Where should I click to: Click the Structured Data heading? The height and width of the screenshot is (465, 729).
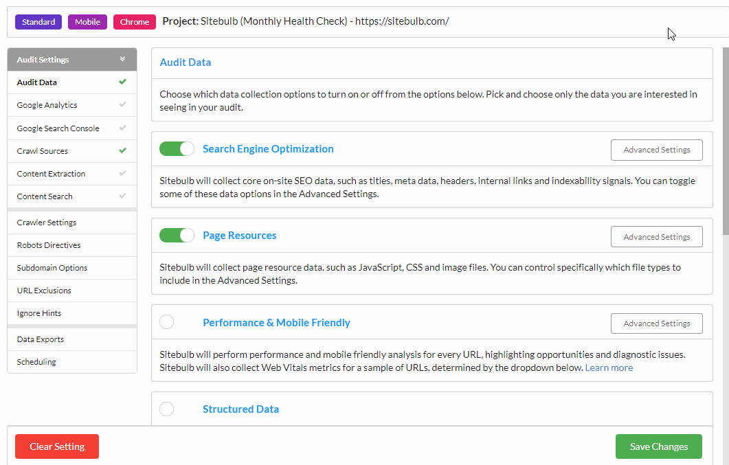coord(241,409)
